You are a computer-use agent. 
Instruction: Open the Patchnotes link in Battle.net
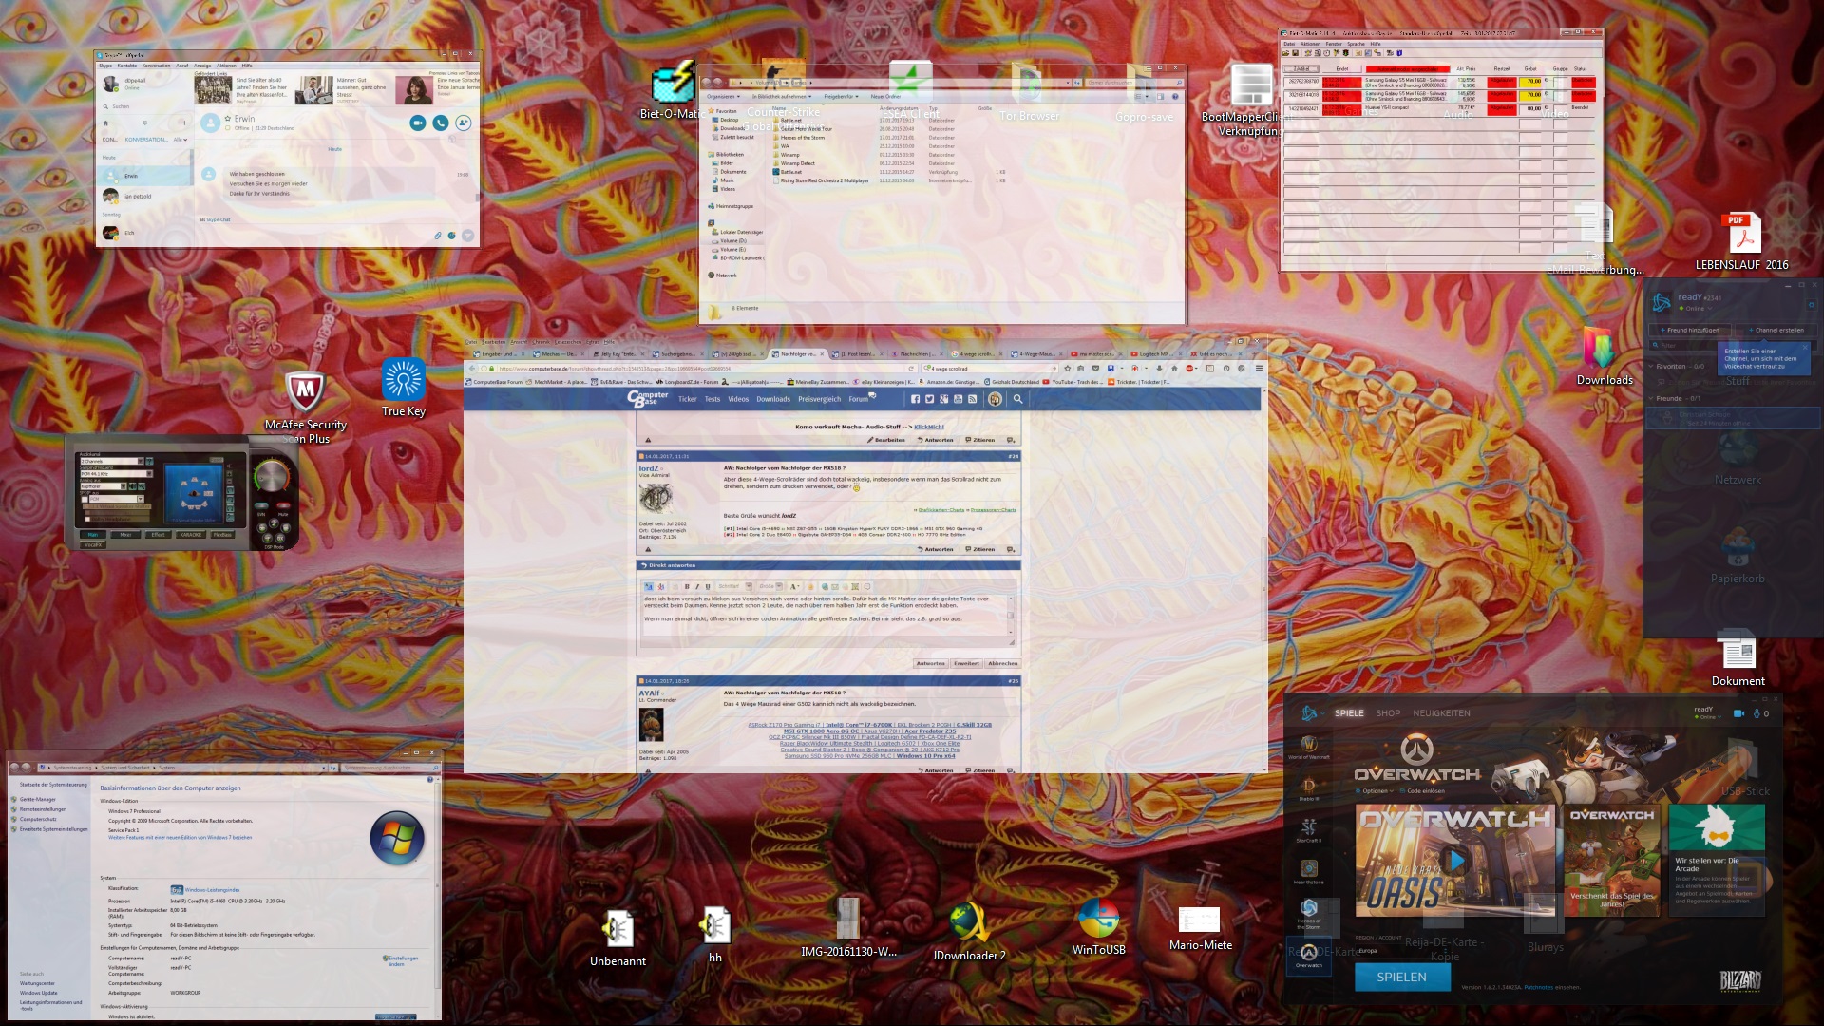pyautogui.click(x=1538, y=987)
